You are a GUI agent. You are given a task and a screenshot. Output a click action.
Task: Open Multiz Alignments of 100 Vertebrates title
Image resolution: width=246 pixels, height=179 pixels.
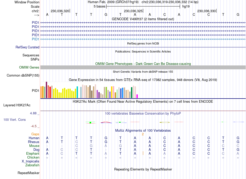pos(143,131)
